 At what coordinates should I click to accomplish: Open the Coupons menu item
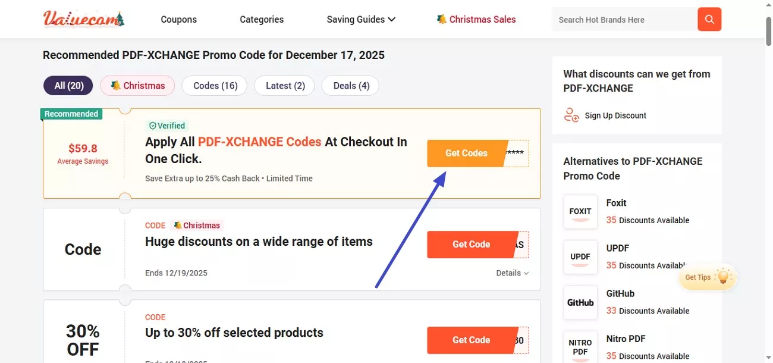(x=178, y=19)
